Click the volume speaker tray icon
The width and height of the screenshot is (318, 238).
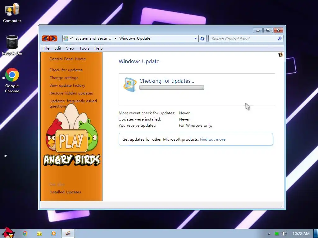pos(284,234)
